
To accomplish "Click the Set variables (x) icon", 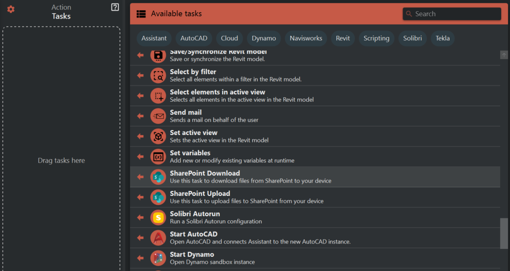I will pos(158,157).
